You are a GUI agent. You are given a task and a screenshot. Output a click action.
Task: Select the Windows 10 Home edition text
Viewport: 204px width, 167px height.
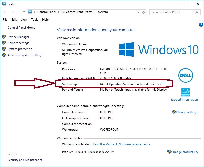75,44
